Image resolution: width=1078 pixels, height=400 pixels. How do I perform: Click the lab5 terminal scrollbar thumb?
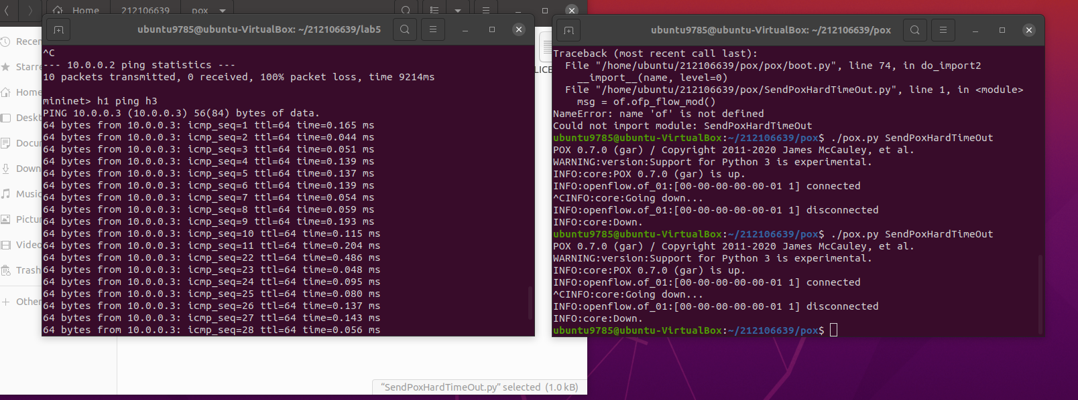coord(530,303)
